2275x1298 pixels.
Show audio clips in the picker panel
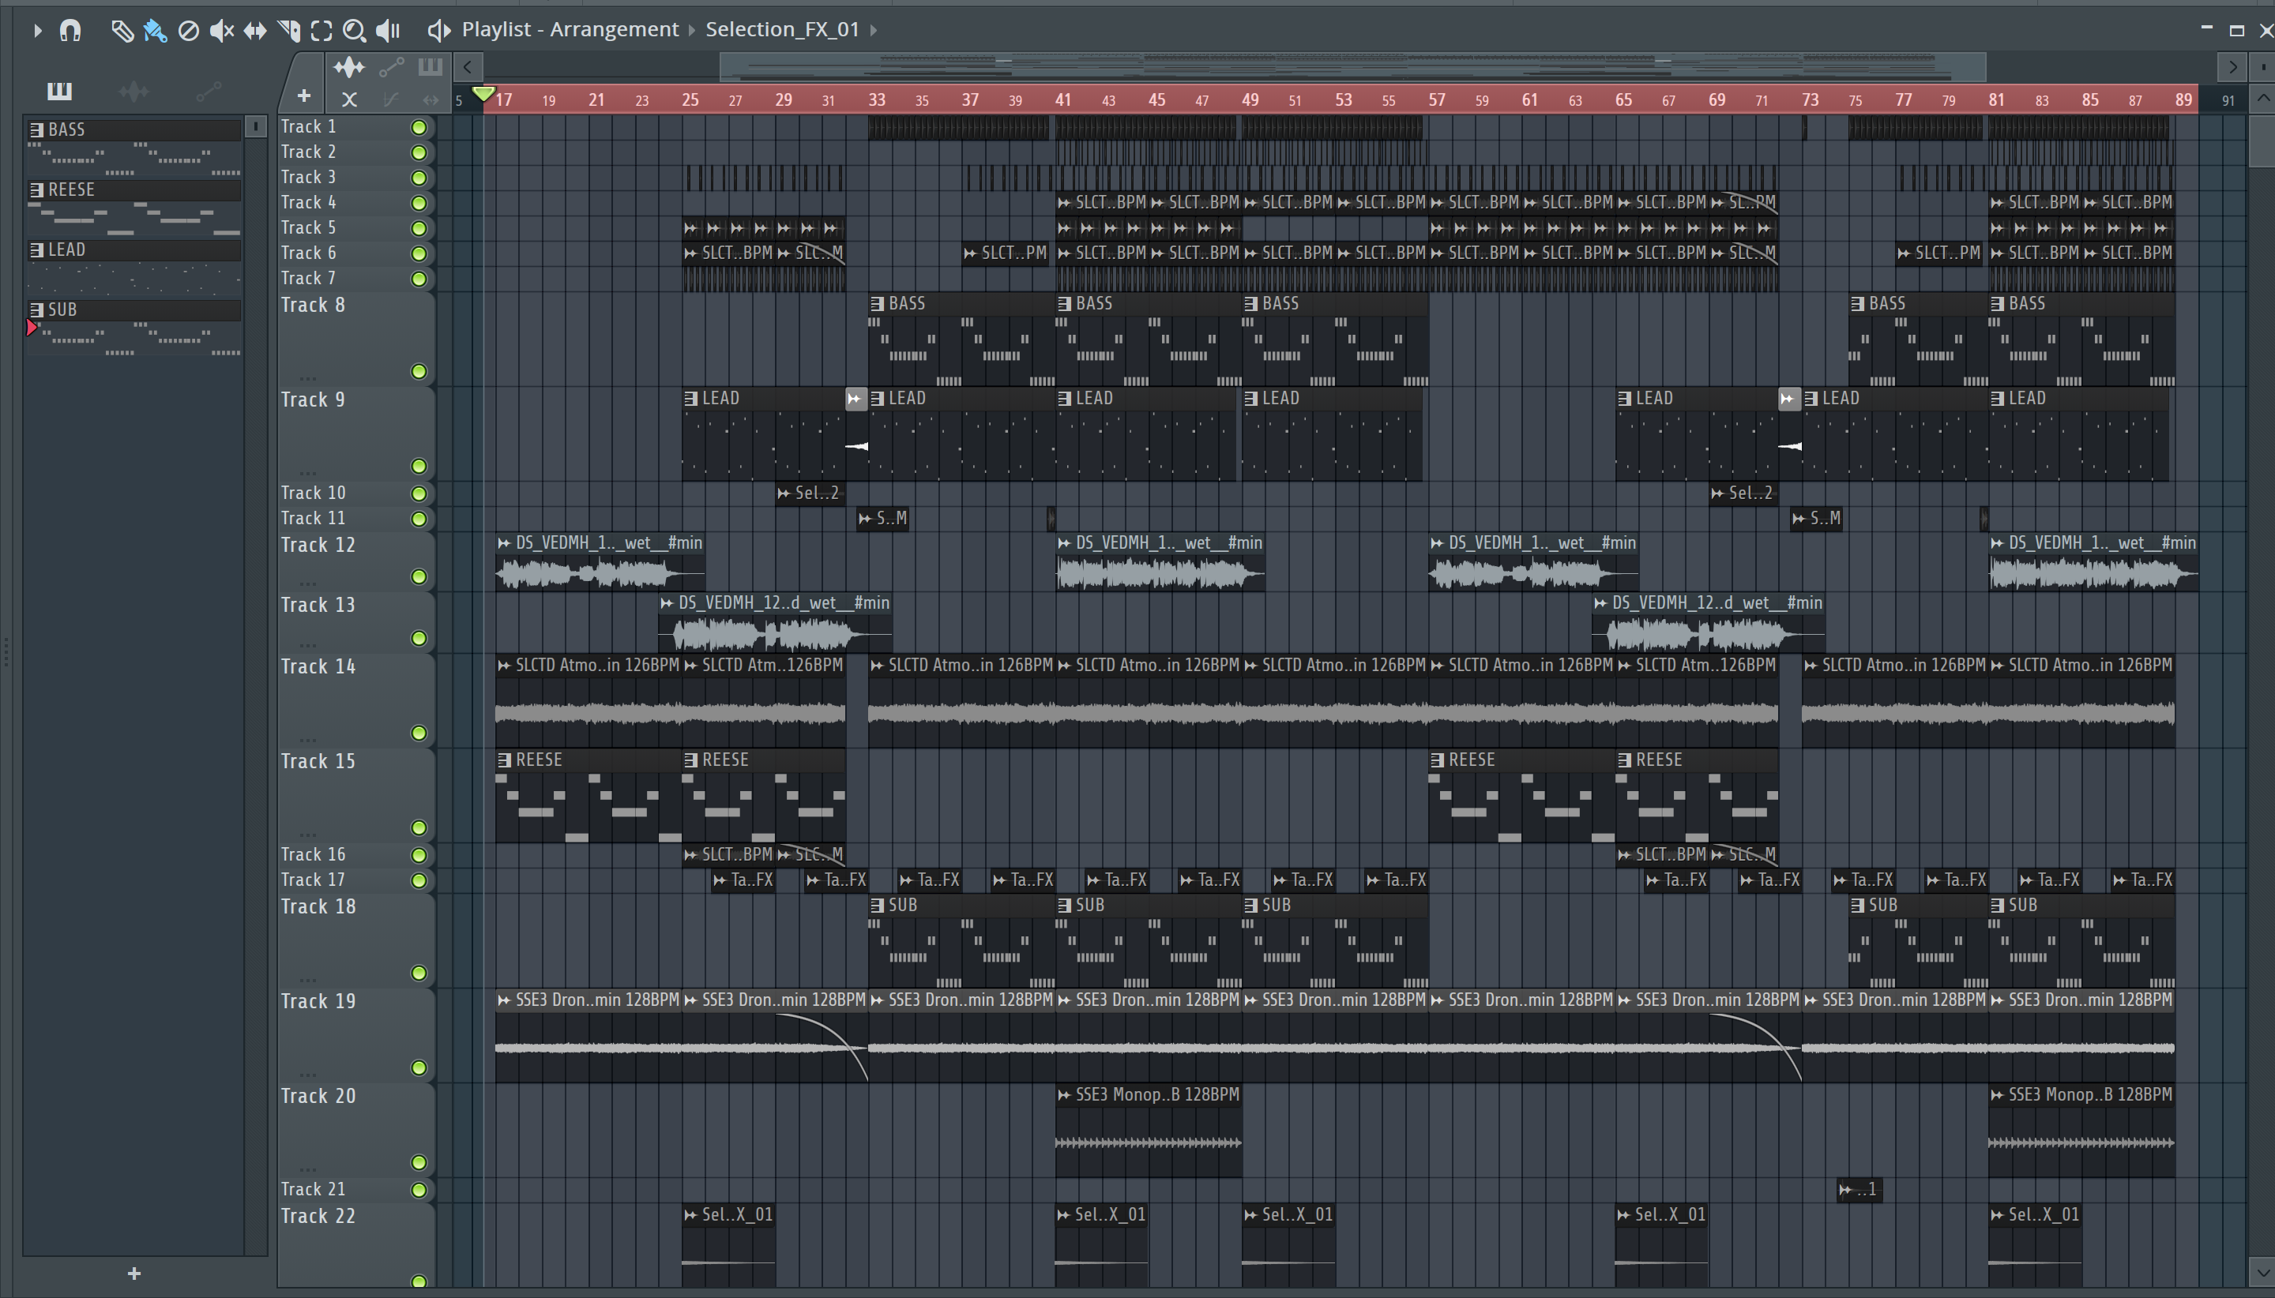coord(133,91)
